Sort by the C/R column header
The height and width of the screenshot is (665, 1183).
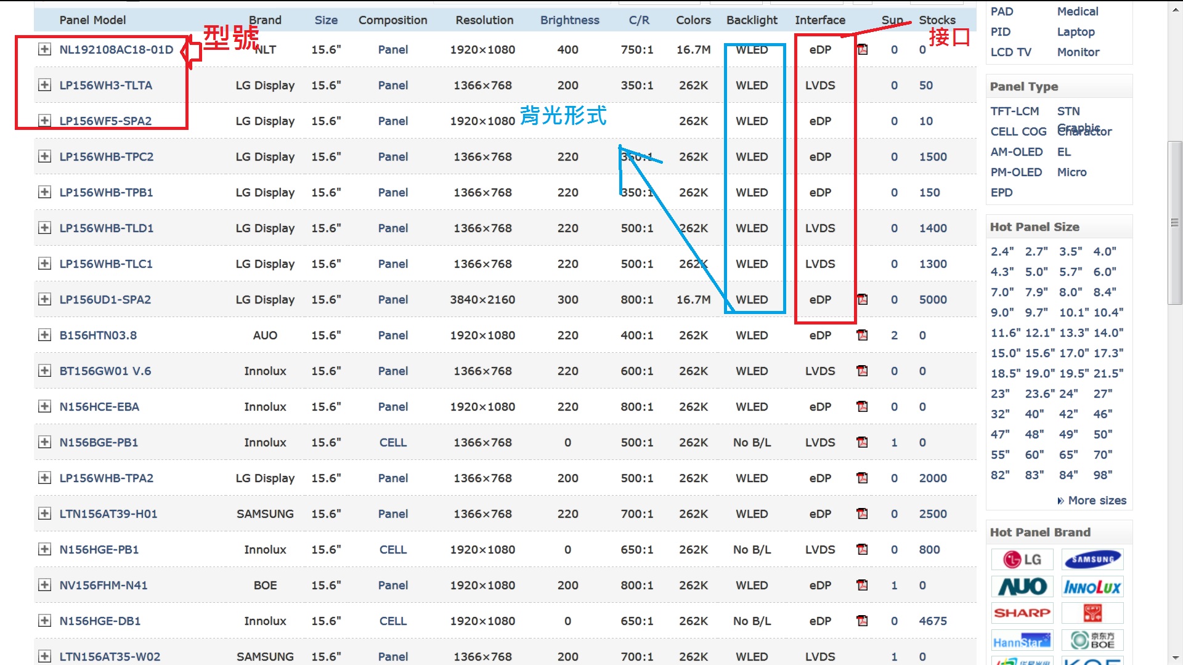[x=639, y=20]
